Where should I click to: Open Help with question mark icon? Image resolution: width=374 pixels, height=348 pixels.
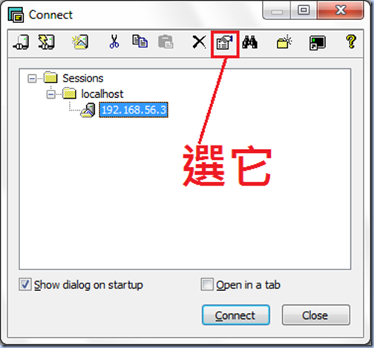pyautogui.click(x=351, y=42)
